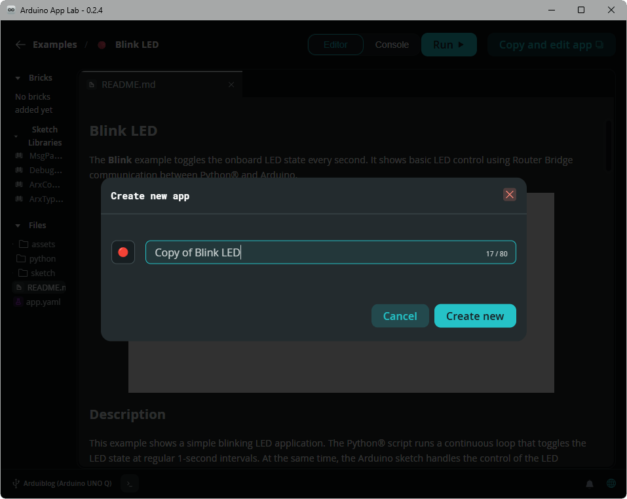Click the app name input field
The width and height of the screenshot is (627, 499).
point(314,252)
